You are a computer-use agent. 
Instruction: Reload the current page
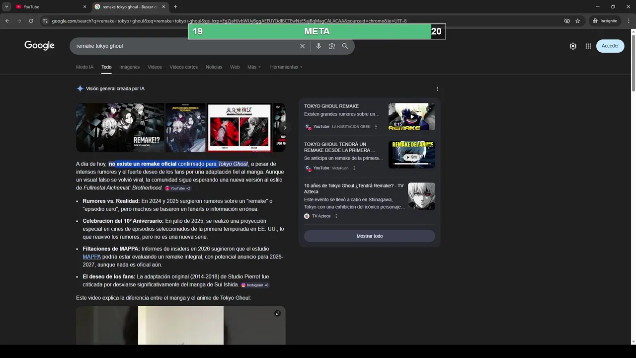click(x=31, y=21)
